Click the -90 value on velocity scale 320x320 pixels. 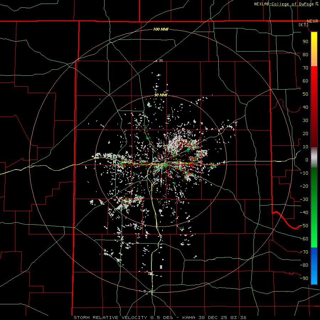click(304, 278)
